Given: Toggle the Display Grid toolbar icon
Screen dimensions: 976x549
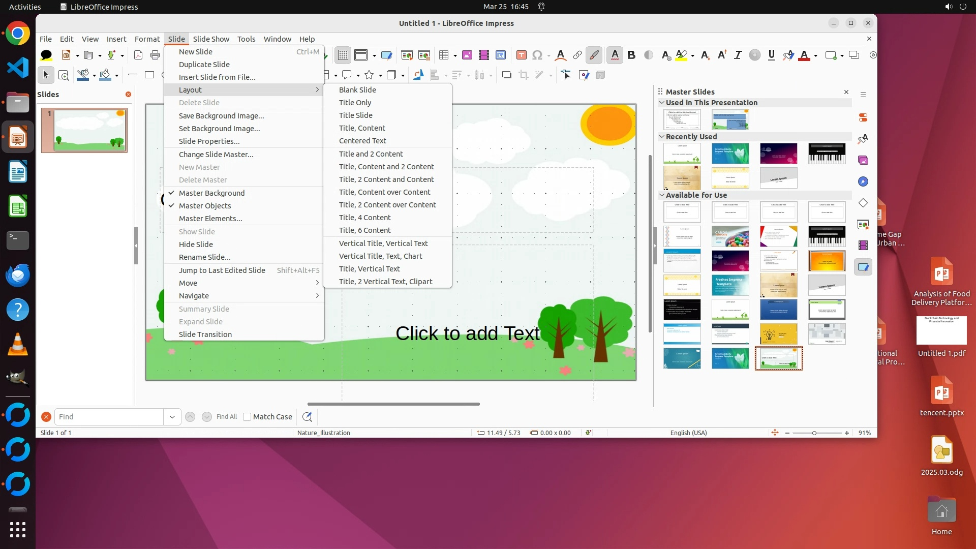Looking at the screenshot, I should 343,55.
